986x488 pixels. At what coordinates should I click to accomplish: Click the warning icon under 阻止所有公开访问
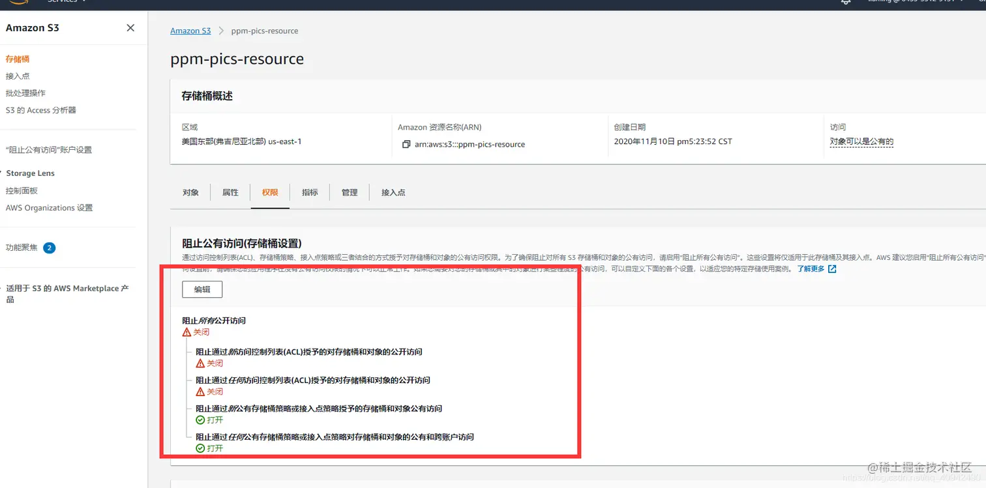coord(187,332)
